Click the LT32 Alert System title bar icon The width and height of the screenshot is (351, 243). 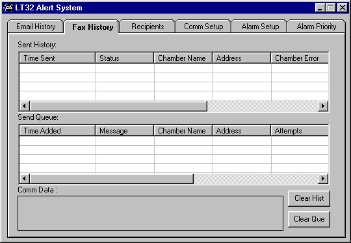[x=8, y=8]
